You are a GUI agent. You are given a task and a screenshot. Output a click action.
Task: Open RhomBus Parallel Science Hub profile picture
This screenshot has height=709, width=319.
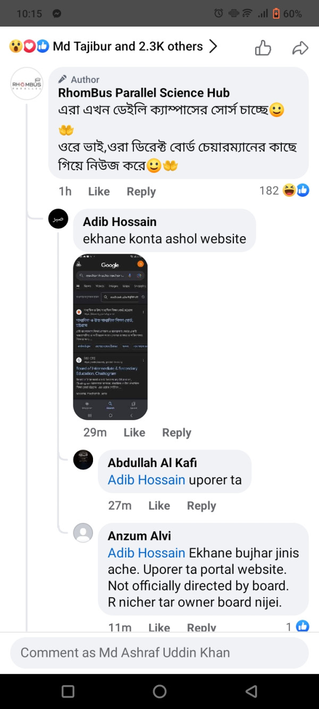tap(27, 84)
